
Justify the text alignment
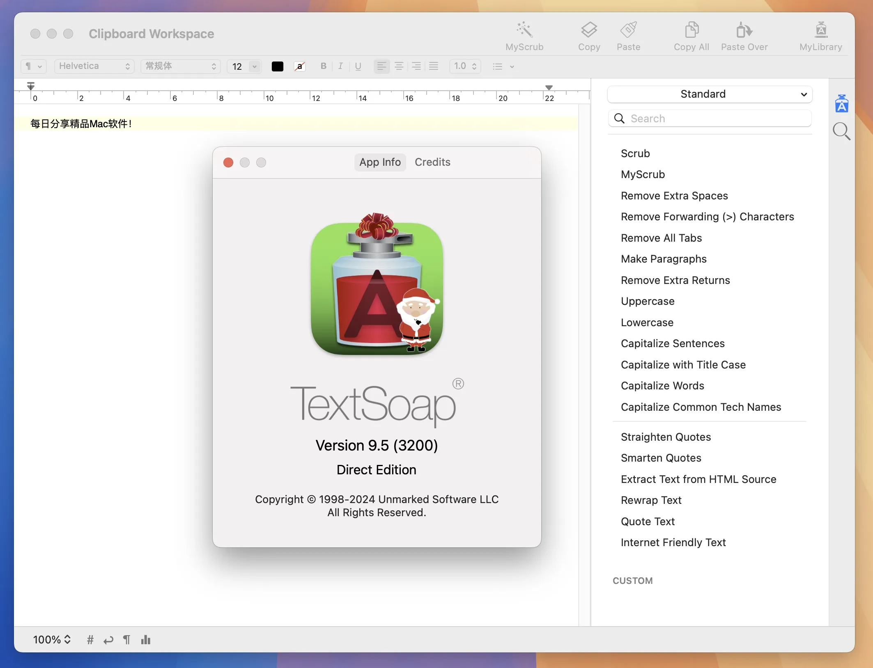[434, 66]
